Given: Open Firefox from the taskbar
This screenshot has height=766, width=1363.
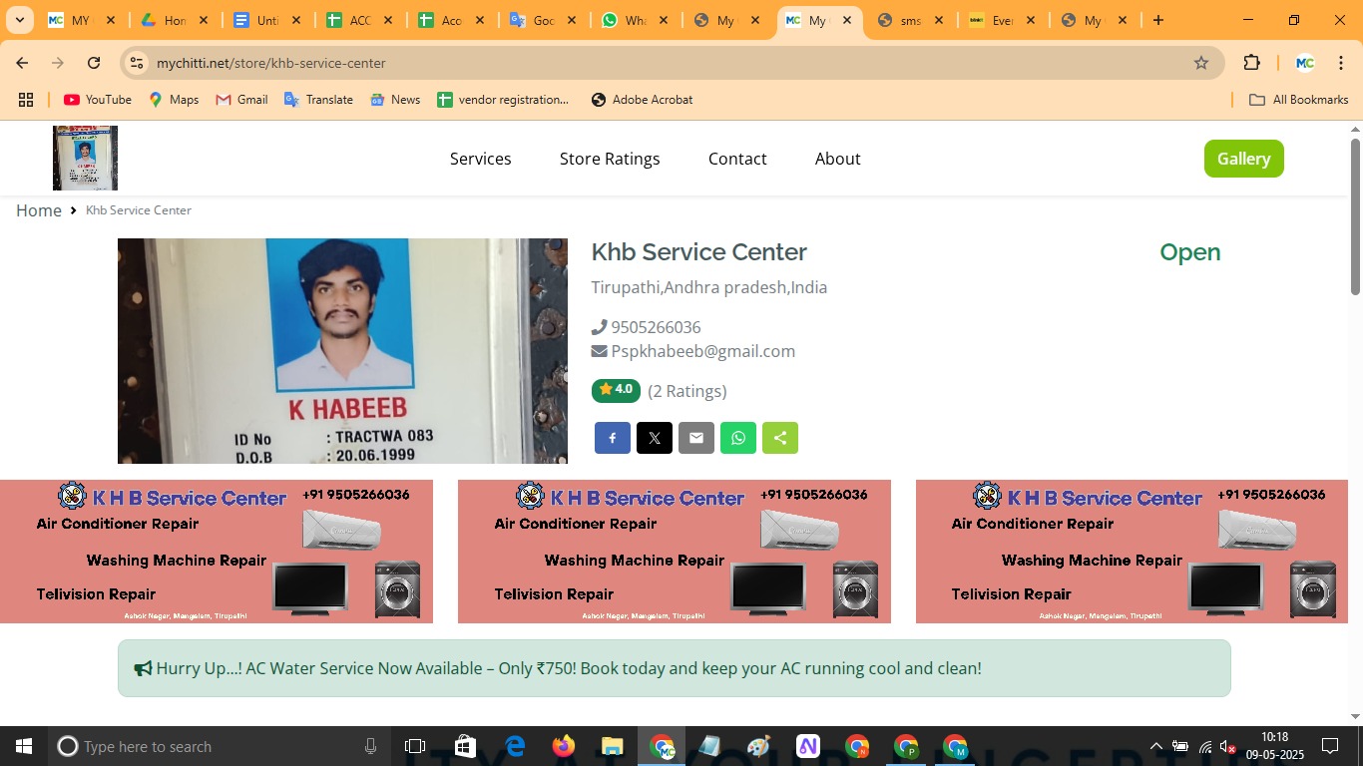Looking at the screenshot, I should tap(564, 746).
